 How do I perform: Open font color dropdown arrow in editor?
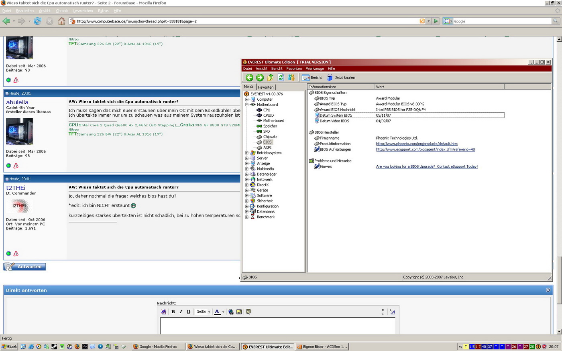(223, 312)
